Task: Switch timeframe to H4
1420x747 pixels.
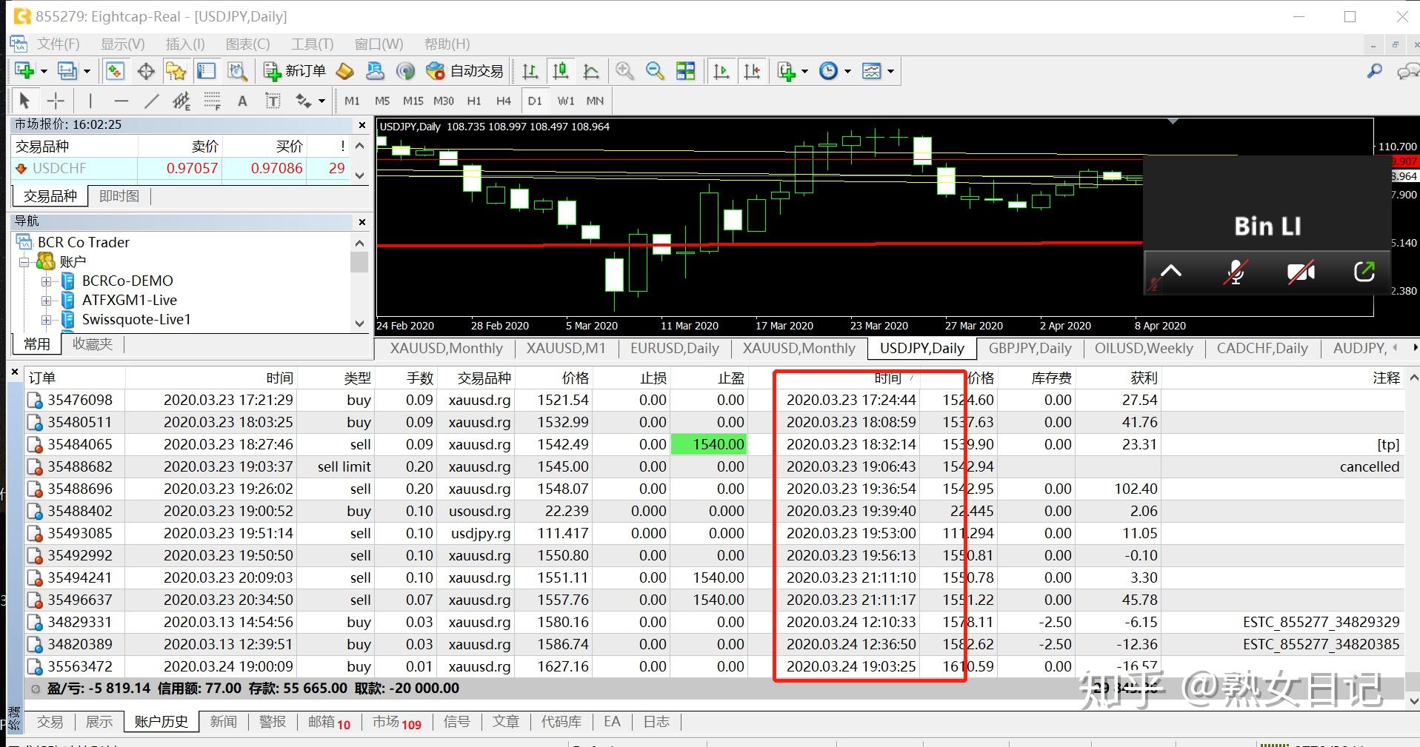Action: pyautogui.click(x=504, y=101)
